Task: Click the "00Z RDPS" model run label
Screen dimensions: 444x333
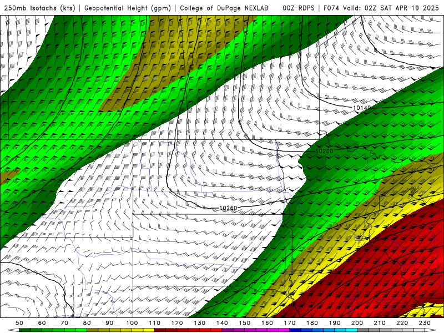Action: click(x=299, y=8)
